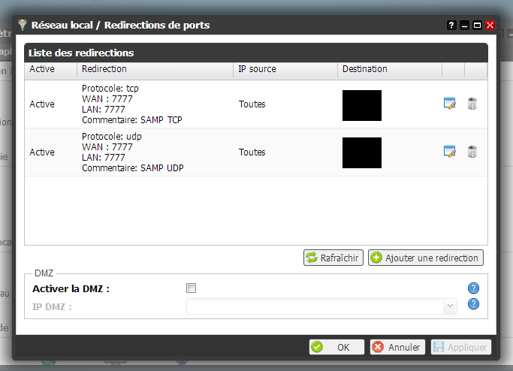Enable the Activer la DMZ checkbox

(191, 288)
